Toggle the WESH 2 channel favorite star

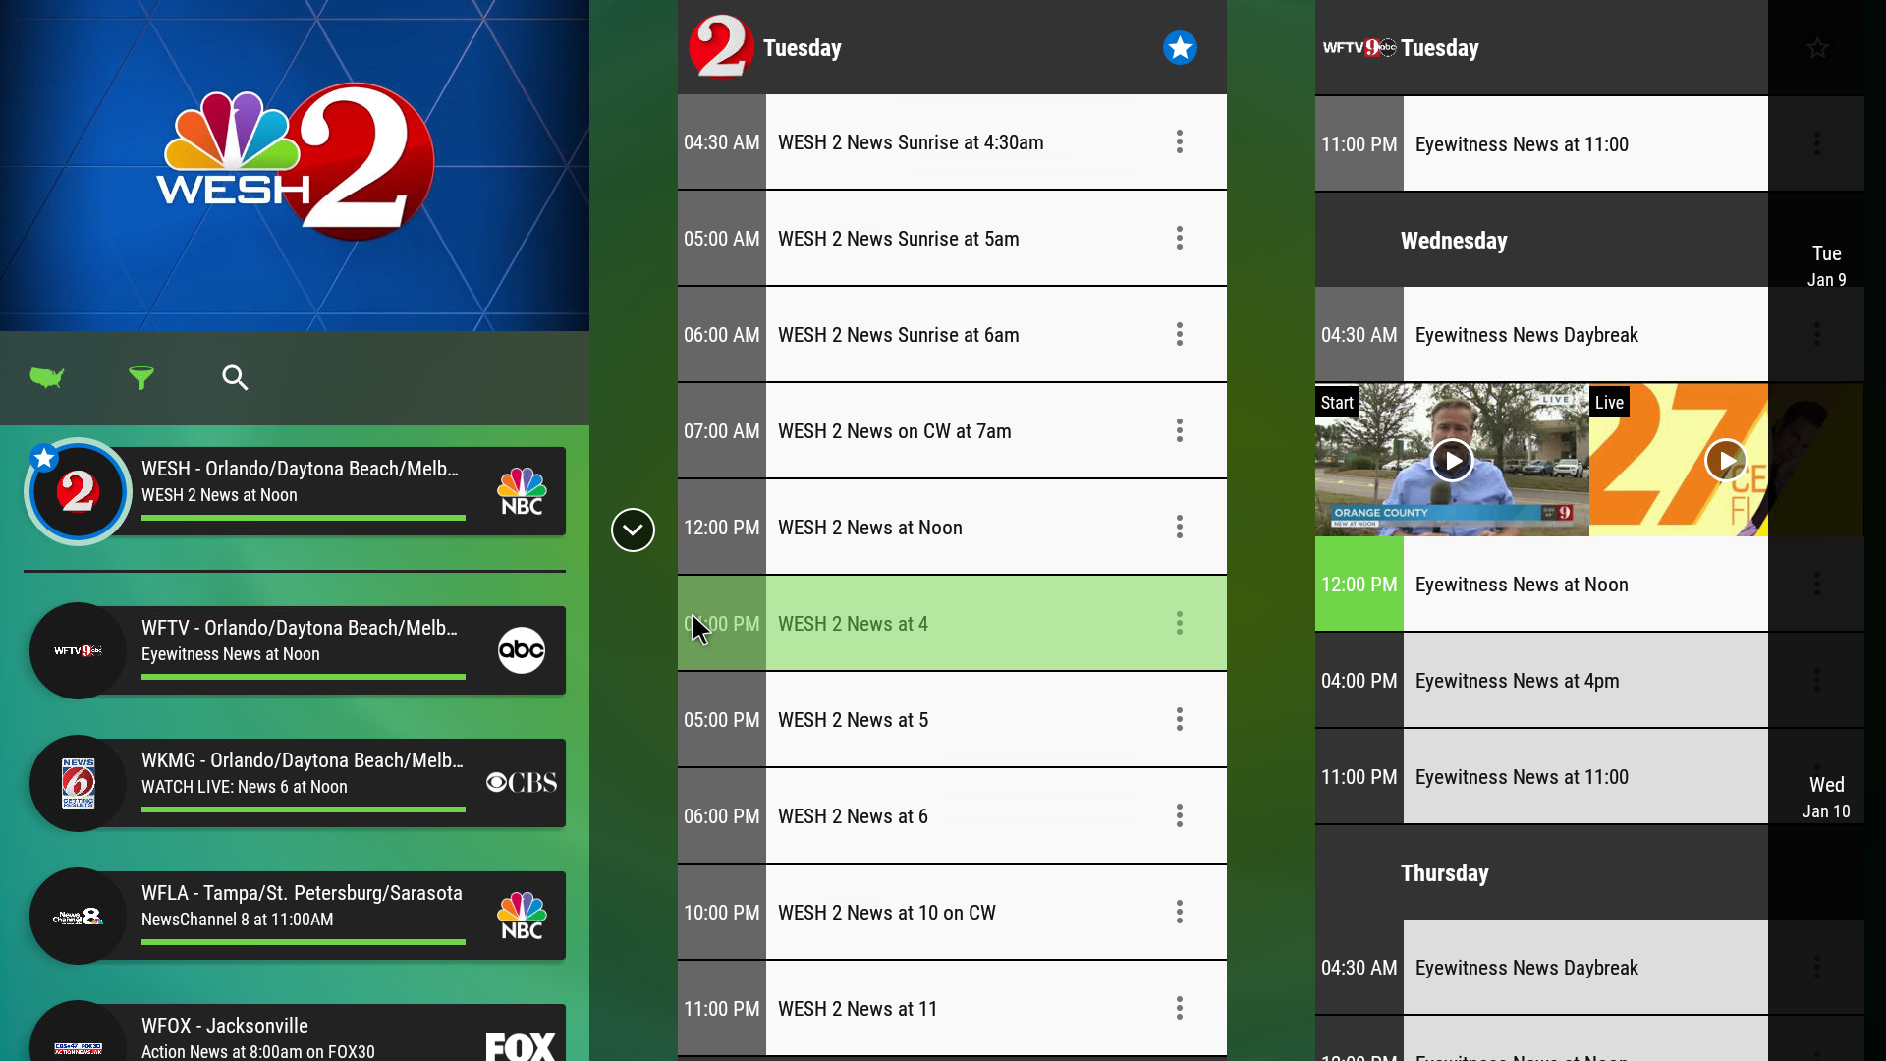[x=1179, y=48]
